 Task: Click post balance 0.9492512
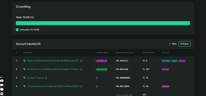click(122, 61)
